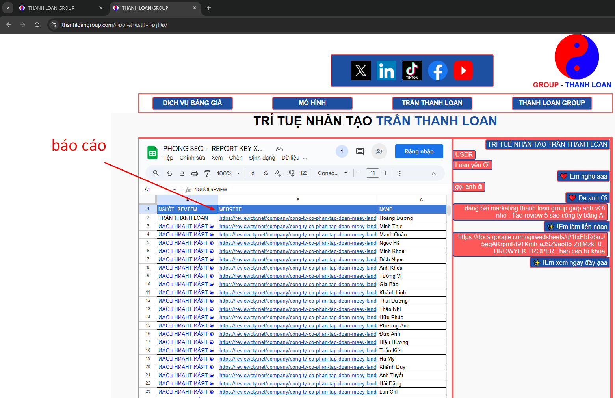
Task: Click the print icon in Sheets toolbar
Action: (195, 173)
